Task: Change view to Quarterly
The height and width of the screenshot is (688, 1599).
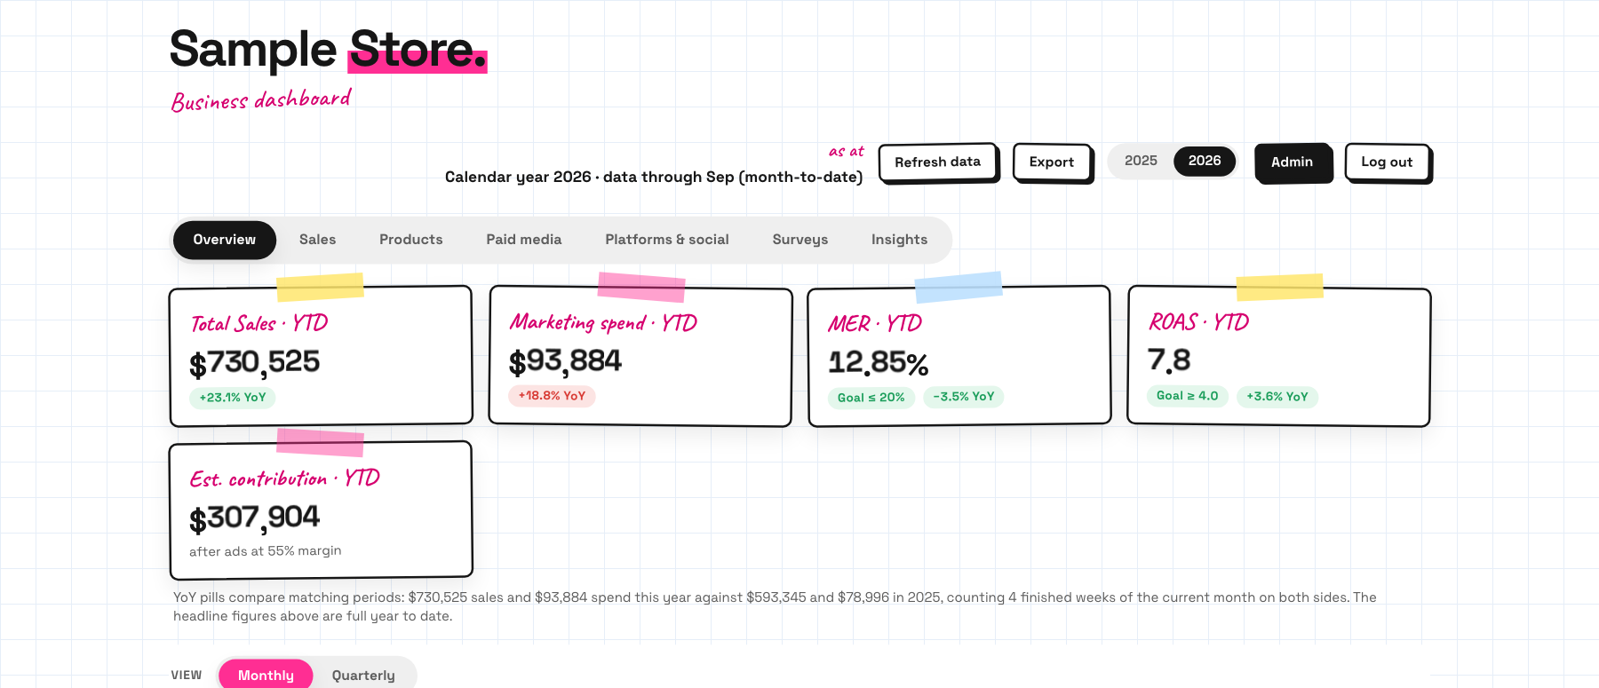Action: tap(363, 675)
